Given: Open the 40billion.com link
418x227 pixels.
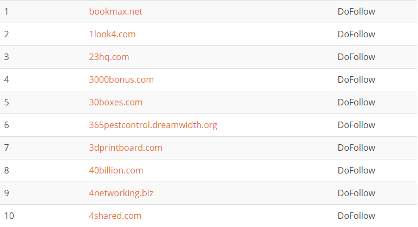Looking at the screenshot, I should (x=116, y=170).
